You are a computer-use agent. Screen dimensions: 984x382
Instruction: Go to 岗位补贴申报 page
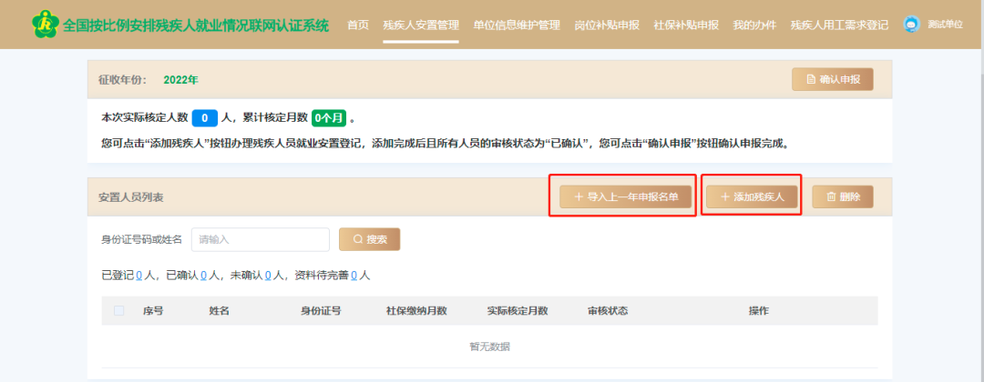click(607, 25)
